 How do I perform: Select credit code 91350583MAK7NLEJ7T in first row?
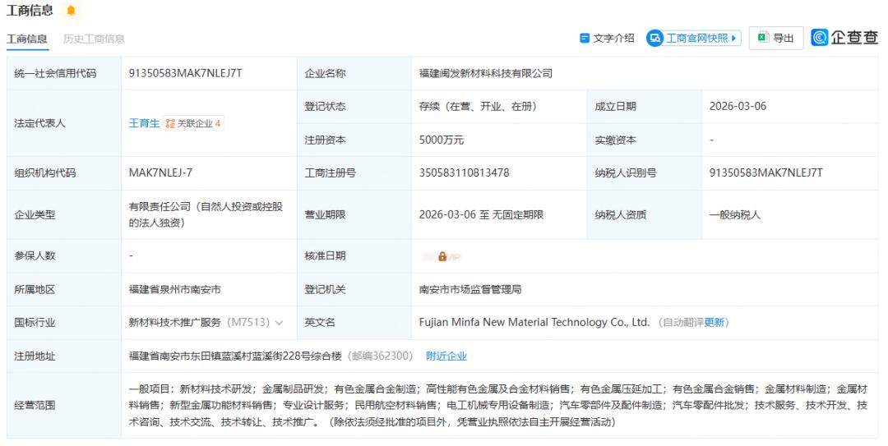point(186,73)
